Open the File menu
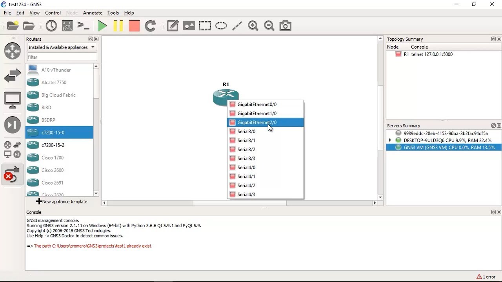 tap(7, 13)
